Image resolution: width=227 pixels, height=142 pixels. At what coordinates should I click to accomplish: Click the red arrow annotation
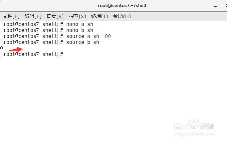[x=15, y=49]
